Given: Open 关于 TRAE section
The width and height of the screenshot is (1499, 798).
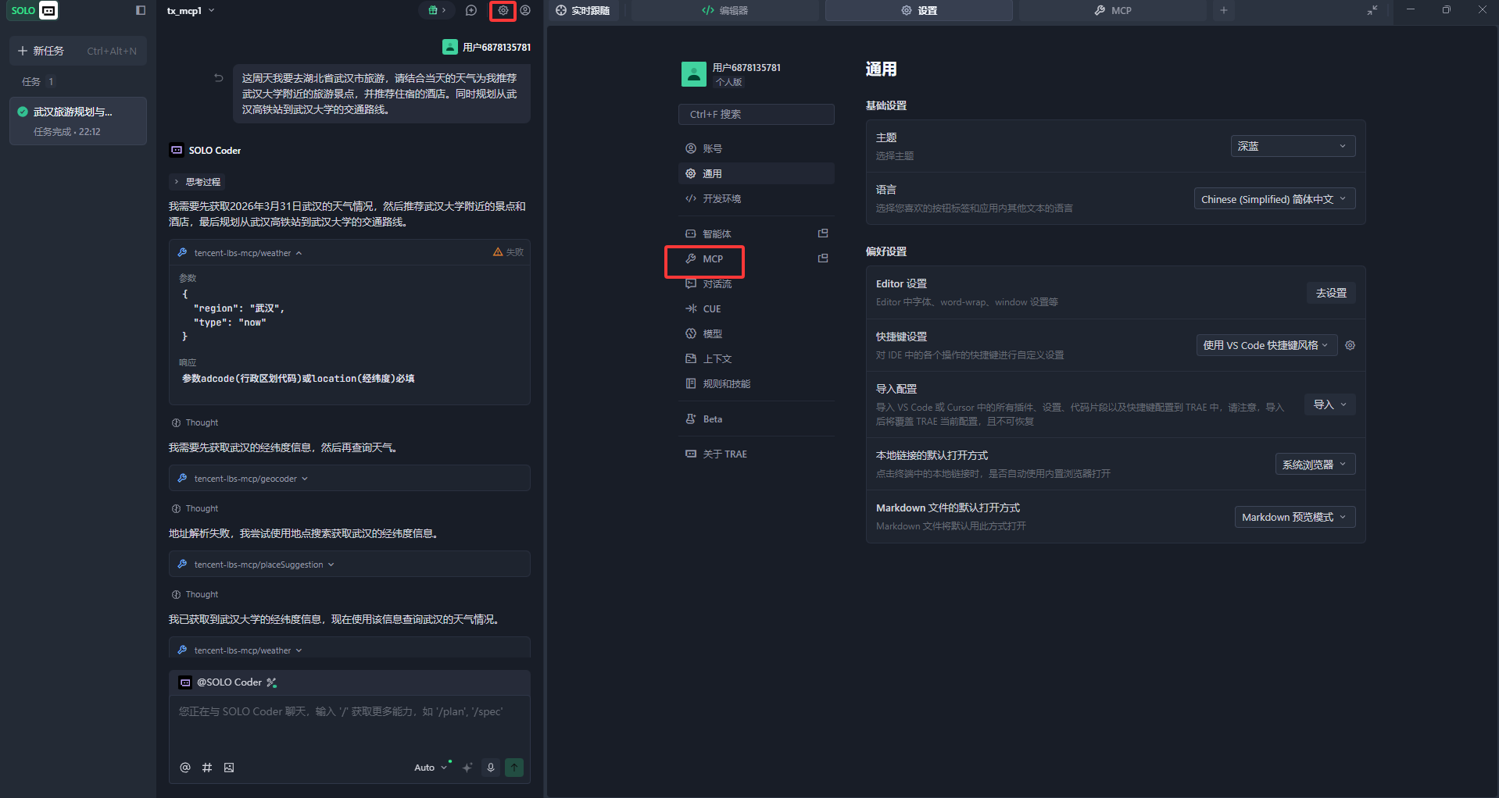Looking at the screenshot, I should (756, 454).
